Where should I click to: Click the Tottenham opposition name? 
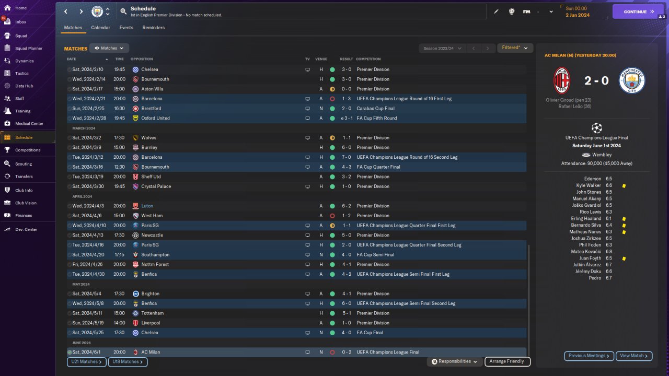pyautogui.click(x=153, y=313)
